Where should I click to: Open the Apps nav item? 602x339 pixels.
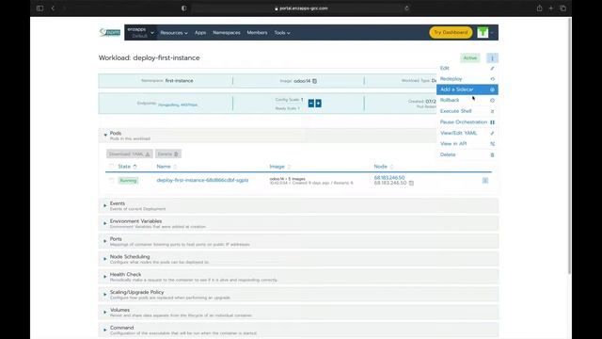click(x=200, y=33)
